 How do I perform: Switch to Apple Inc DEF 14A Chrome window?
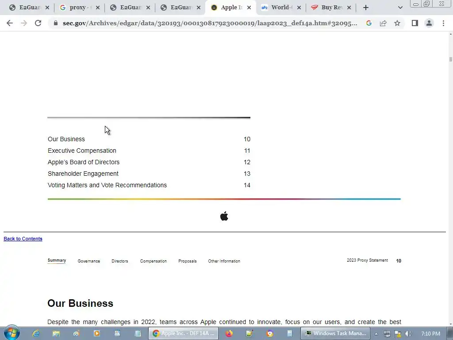click(184, 333)
